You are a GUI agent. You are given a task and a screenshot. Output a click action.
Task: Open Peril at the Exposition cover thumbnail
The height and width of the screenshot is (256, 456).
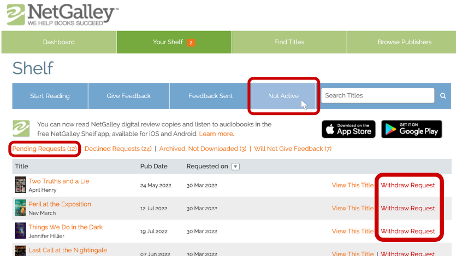click(x=20, y=208)
